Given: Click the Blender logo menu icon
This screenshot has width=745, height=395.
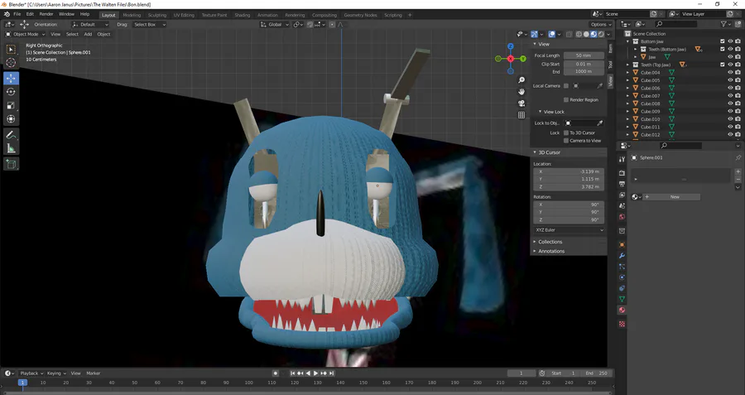Looking at the screenshot, I should (x=6, y=14).
